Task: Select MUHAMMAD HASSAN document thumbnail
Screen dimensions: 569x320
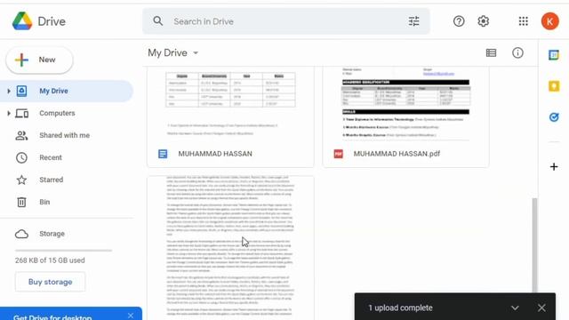Action: click(230, 103)
